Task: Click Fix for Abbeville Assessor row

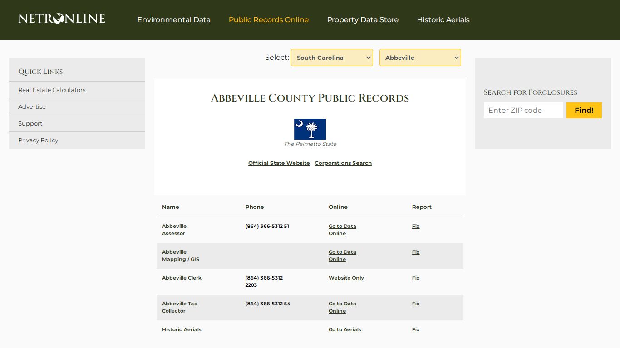Action: (416, 226)
